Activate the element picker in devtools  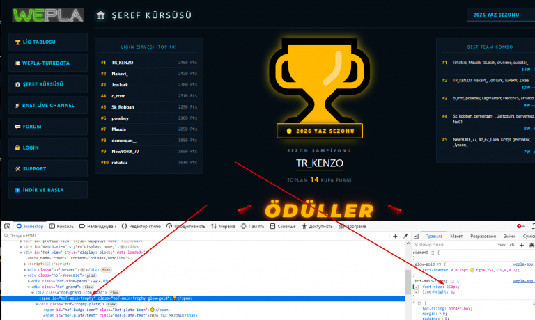(7, 226)
